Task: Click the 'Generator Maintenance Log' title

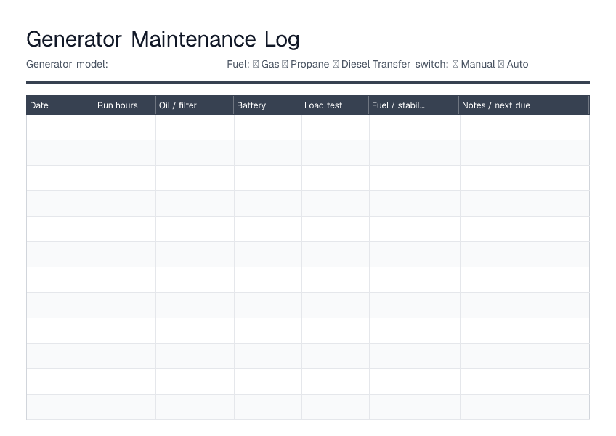Action: [x=163, y=39]
